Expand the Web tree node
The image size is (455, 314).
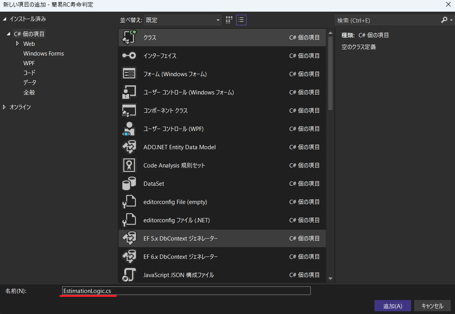(x=17, y=44)
